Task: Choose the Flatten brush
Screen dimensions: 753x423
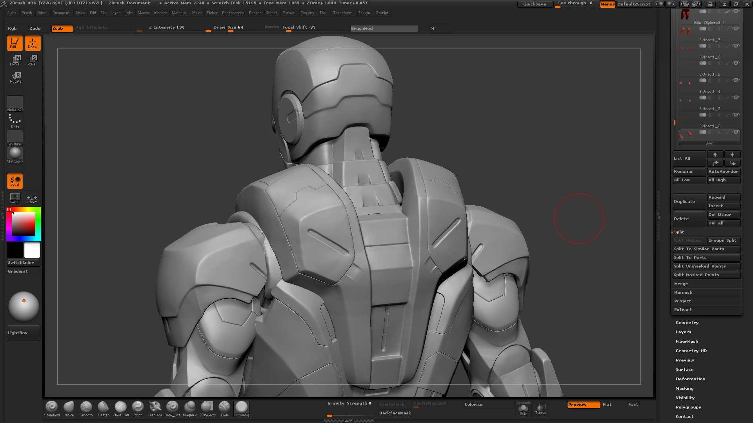Action: pyautogui.click(x=104, y=409)
